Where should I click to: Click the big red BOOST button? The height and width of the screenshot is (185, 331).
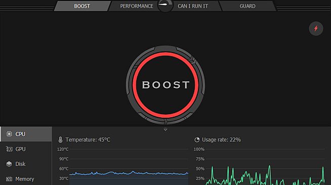pyautogui.click(x=165, y=85)
